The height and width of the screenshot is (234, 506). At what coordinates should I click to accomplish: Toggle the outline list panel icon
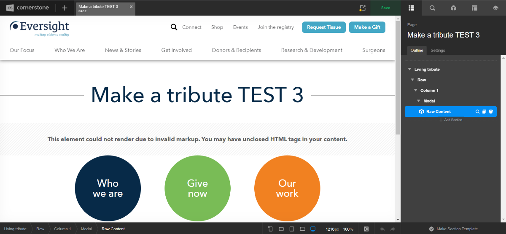pyautogui.click(x=412, y=8)
